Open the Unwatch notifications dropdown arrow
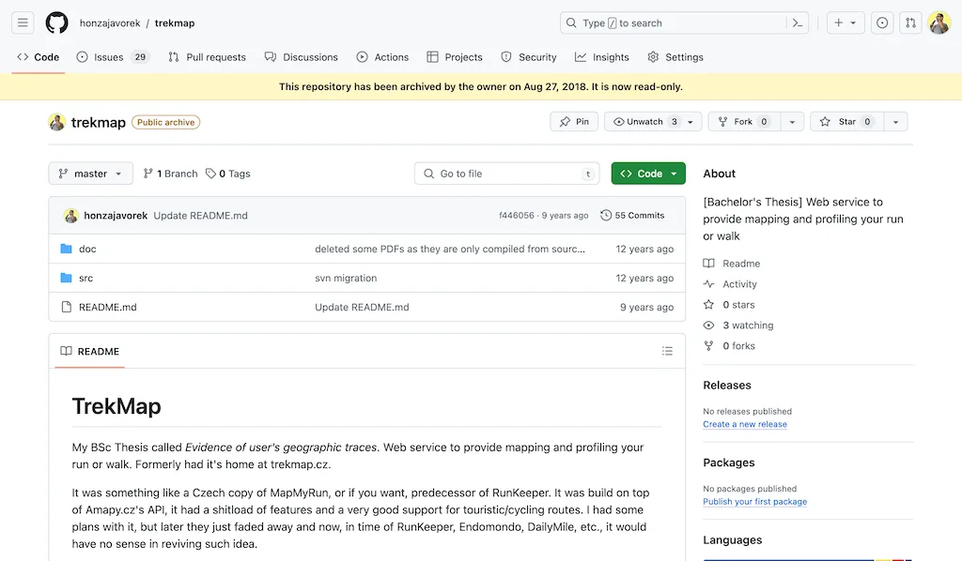 (x=690, y=122)
